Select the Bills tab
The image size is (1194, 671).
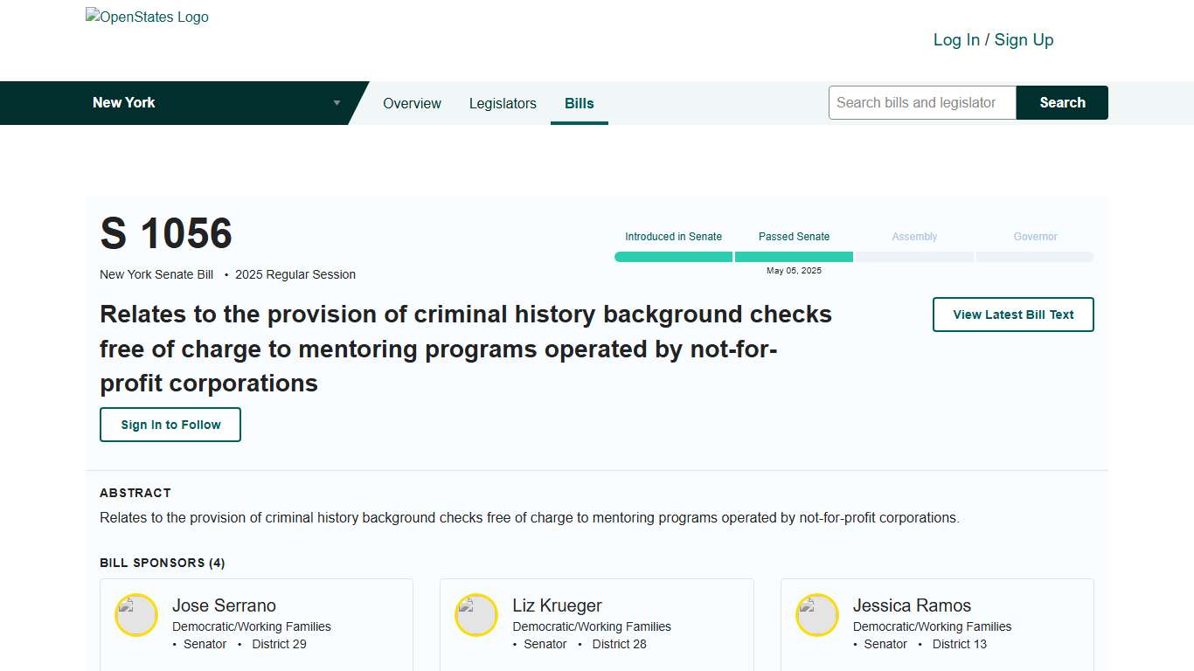[x=579, y=103]
